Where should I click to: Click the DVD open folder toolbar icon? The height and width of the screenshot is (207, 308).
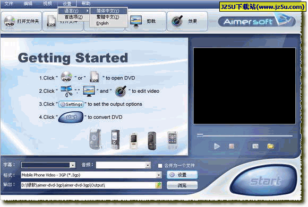click(9, 21)
